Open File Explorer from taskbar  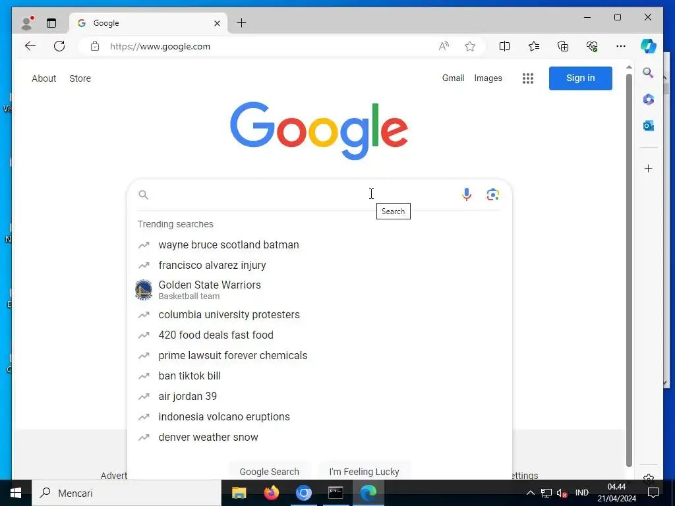click(x=239, y=493)
